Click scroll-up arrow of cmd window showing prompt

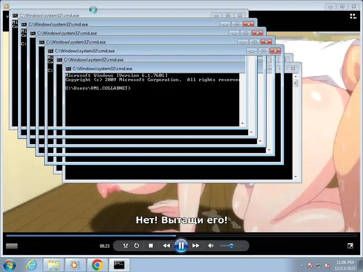[x=295, y=76]
